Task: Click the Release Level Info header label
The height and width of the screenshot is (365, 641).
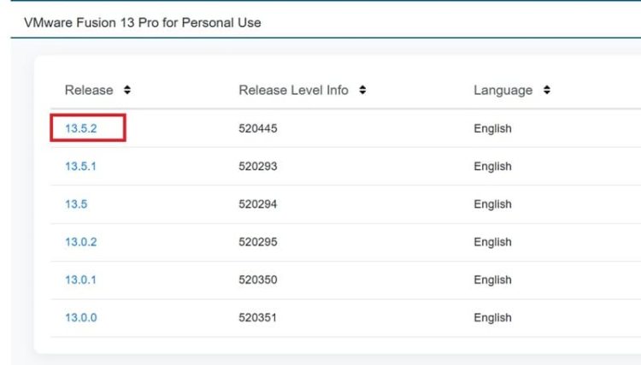Action: 293,90
